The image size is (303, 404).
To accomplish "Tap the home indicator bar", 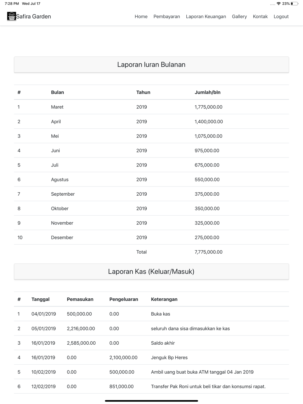I will point(151,401).
